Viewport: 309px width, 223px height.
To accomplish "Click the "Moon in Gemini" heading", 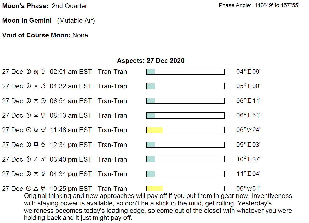I will click(x=27, y=21).
